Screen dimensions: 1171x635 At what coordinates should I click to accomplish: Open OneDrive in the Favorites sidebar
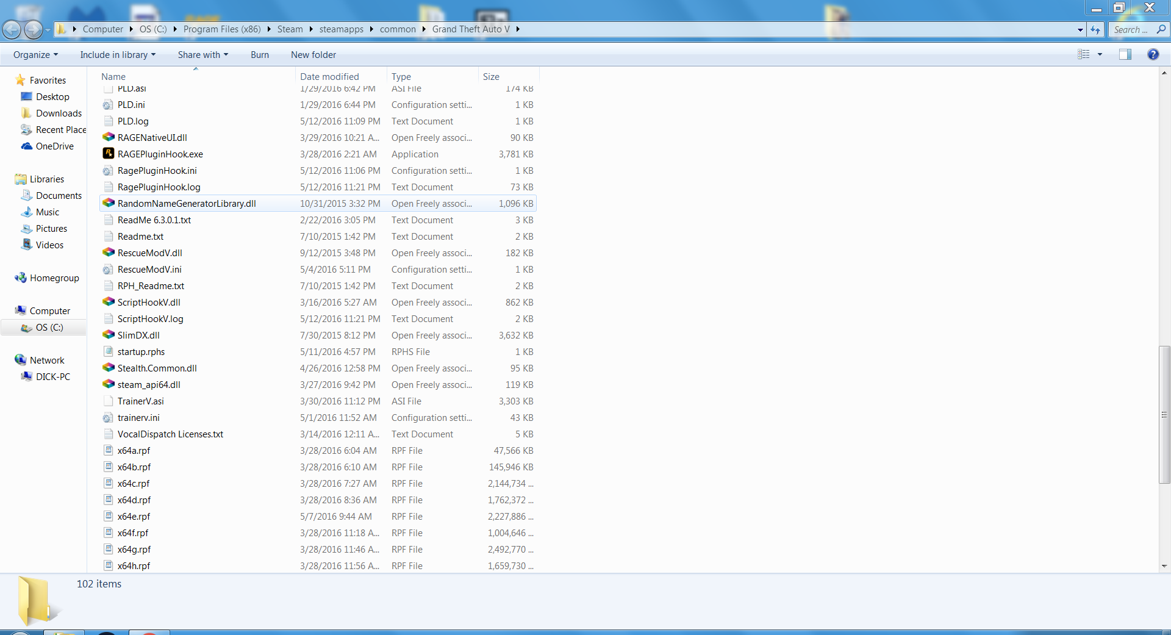tap(54, 146)
